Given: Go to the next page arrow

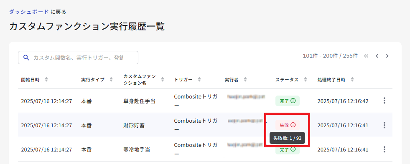Looking at the screenshot, I should click(x=387, y=56).
